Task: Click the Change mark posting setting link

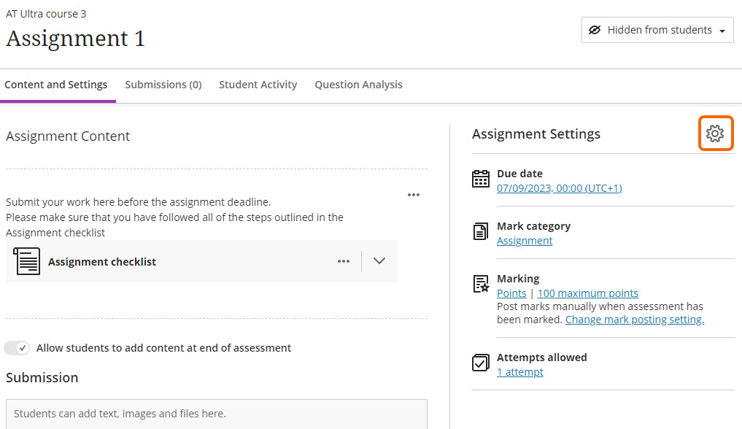Action: pyautogui.click(x=635, y=320)
